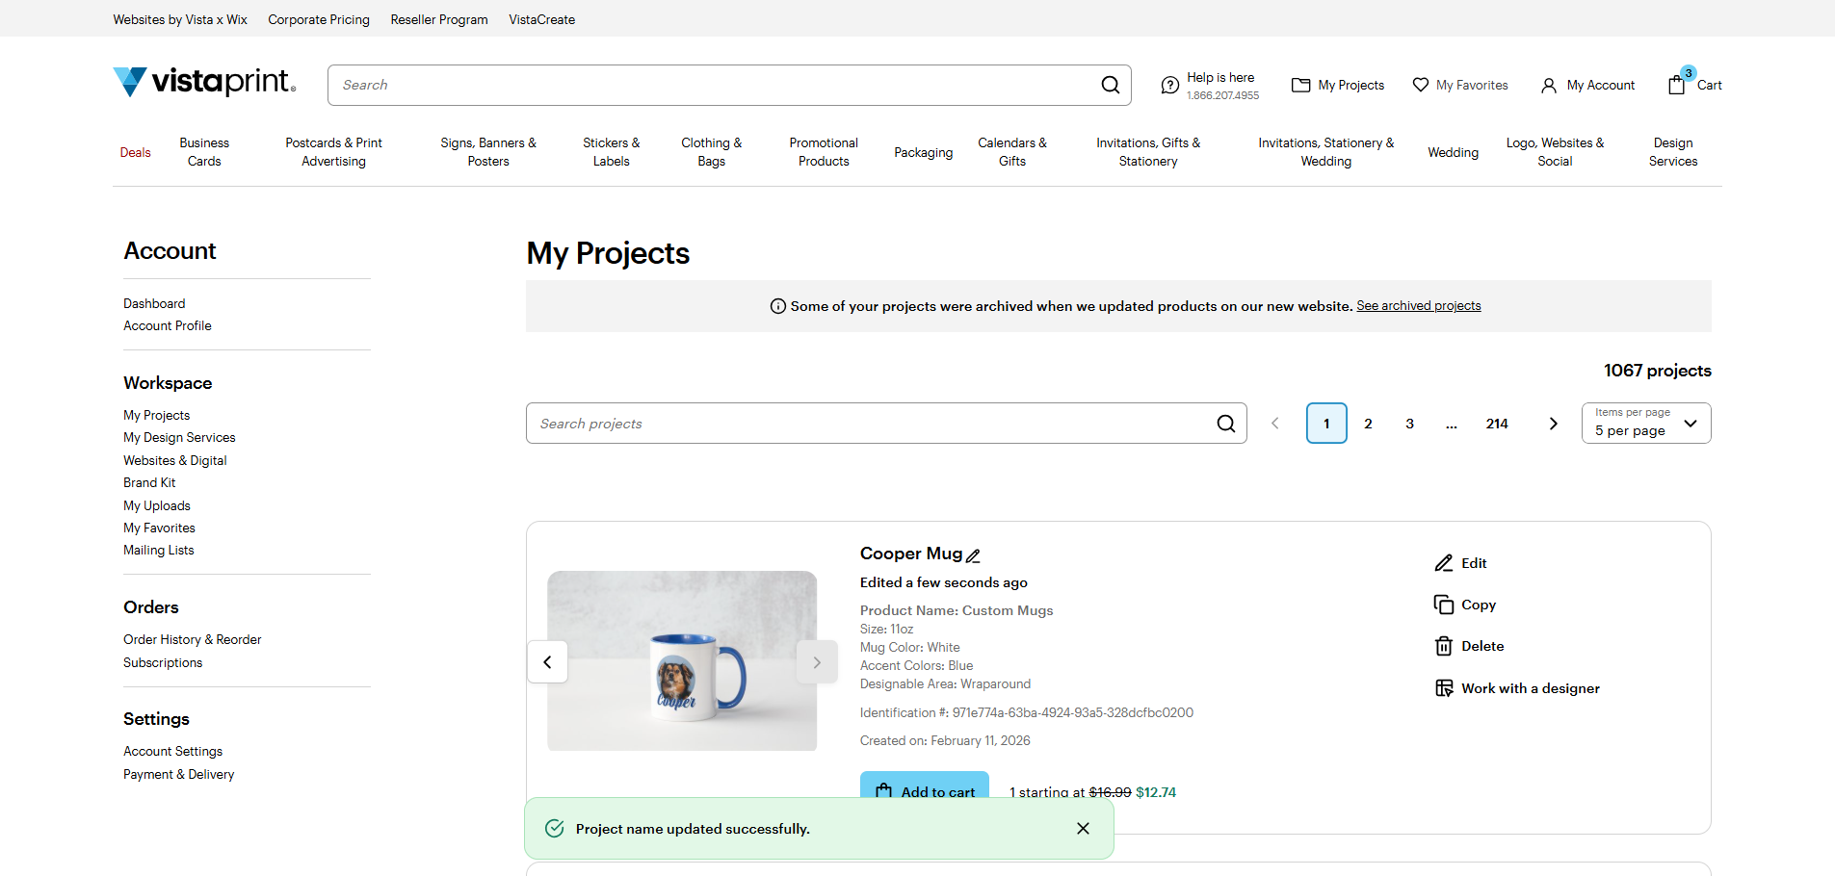Image resolution: width=1835 pixels, height=876 pixels.
Task: Open Account Settings in sidebar
Action: coord(173,751)
